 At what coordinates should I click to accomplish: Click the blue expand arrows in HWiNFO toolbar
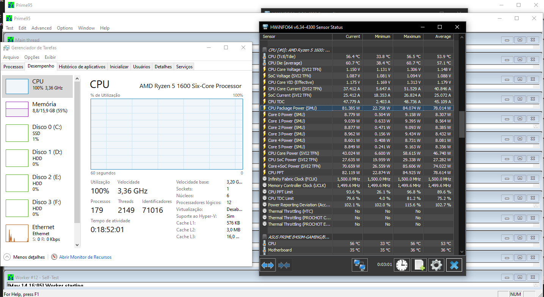point(268,265)
